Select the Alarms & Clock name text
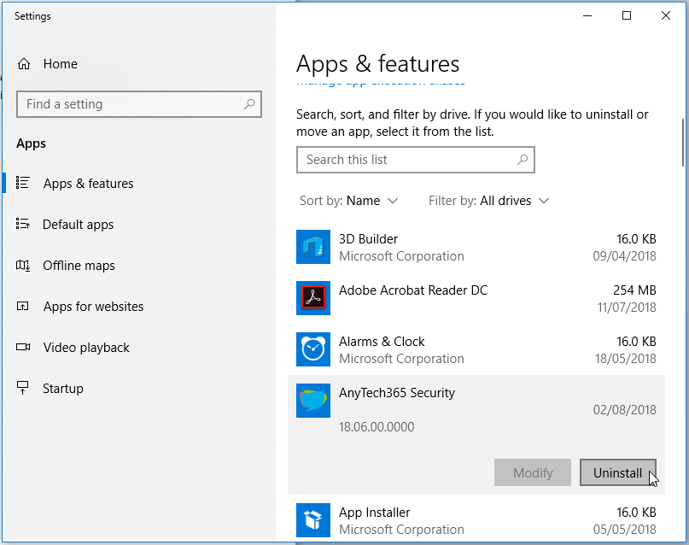Image resolution: width=689 pixels, height=545 pixels. coord(382,342)
